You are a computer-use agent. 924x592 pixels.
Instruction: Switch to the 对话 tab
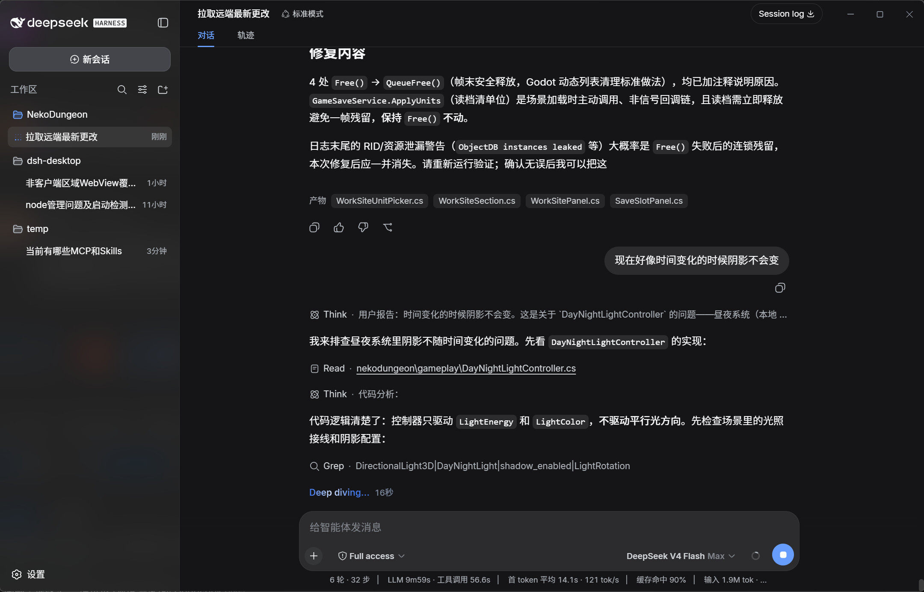pyautogui.click(x=206, y=36)
